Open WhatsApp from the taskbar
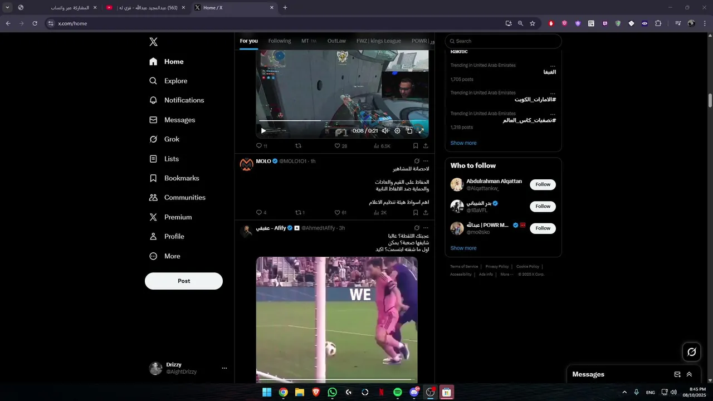Image resolution: width=713 pixels, height=401 pixels. 333,392
